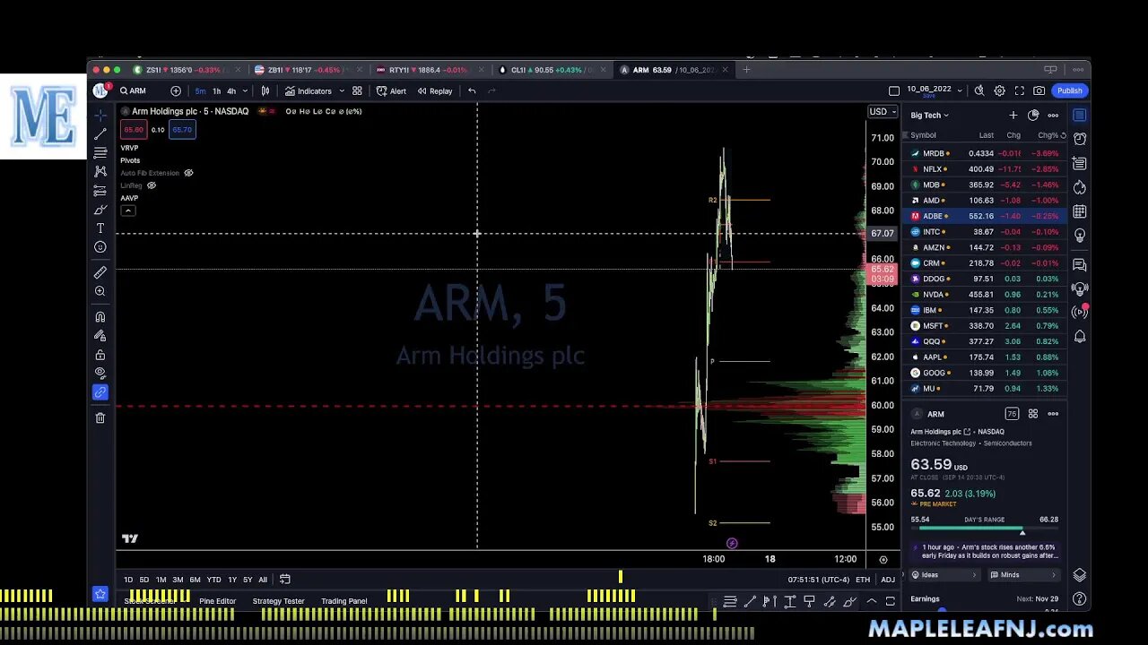Screen dimensions: 1148x645
Task: Click the blue 65.70 buy price box
Action: 182,130
